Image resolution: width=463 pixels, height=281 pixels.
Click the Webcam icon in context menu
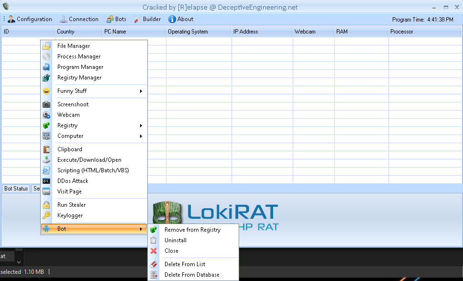[46, 115]
